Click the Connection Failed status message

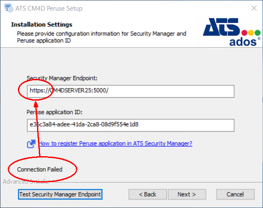[x=40, y=169]
